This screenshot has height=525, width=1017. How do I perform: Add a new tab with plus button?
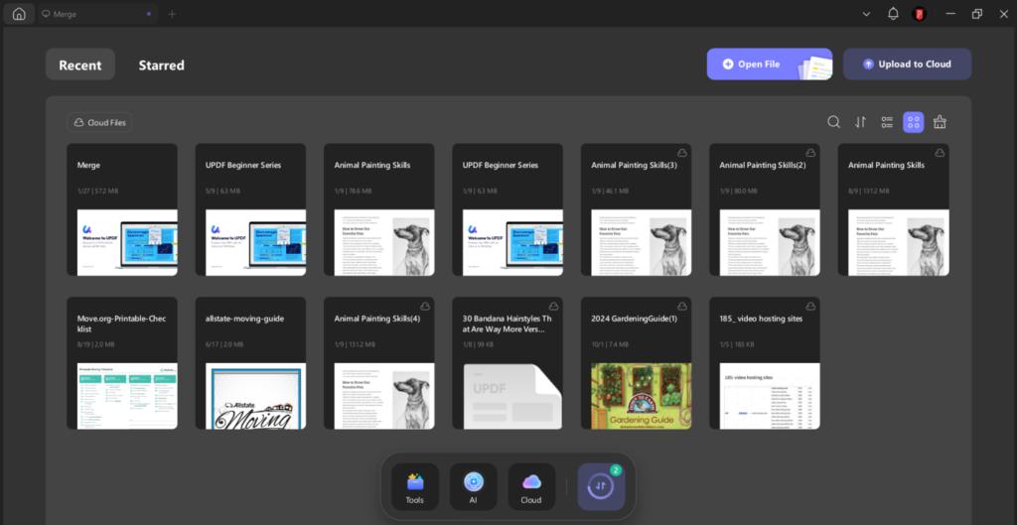click(172, 14)
